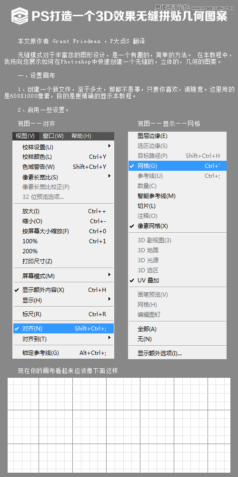The height and width of the screenshot is (477, 238).
Task: Choose 锁定参考线(G) entry
Action: (x=63, y=353)
